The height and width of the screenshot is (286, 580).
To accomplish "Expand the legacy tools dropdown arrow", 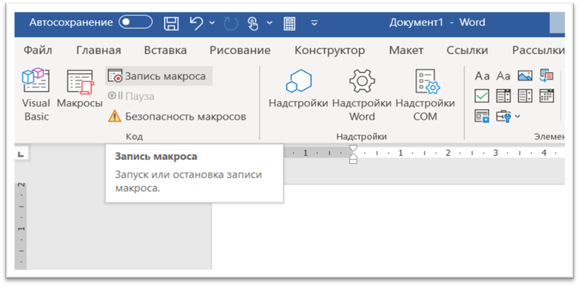I will coord(517,116).
